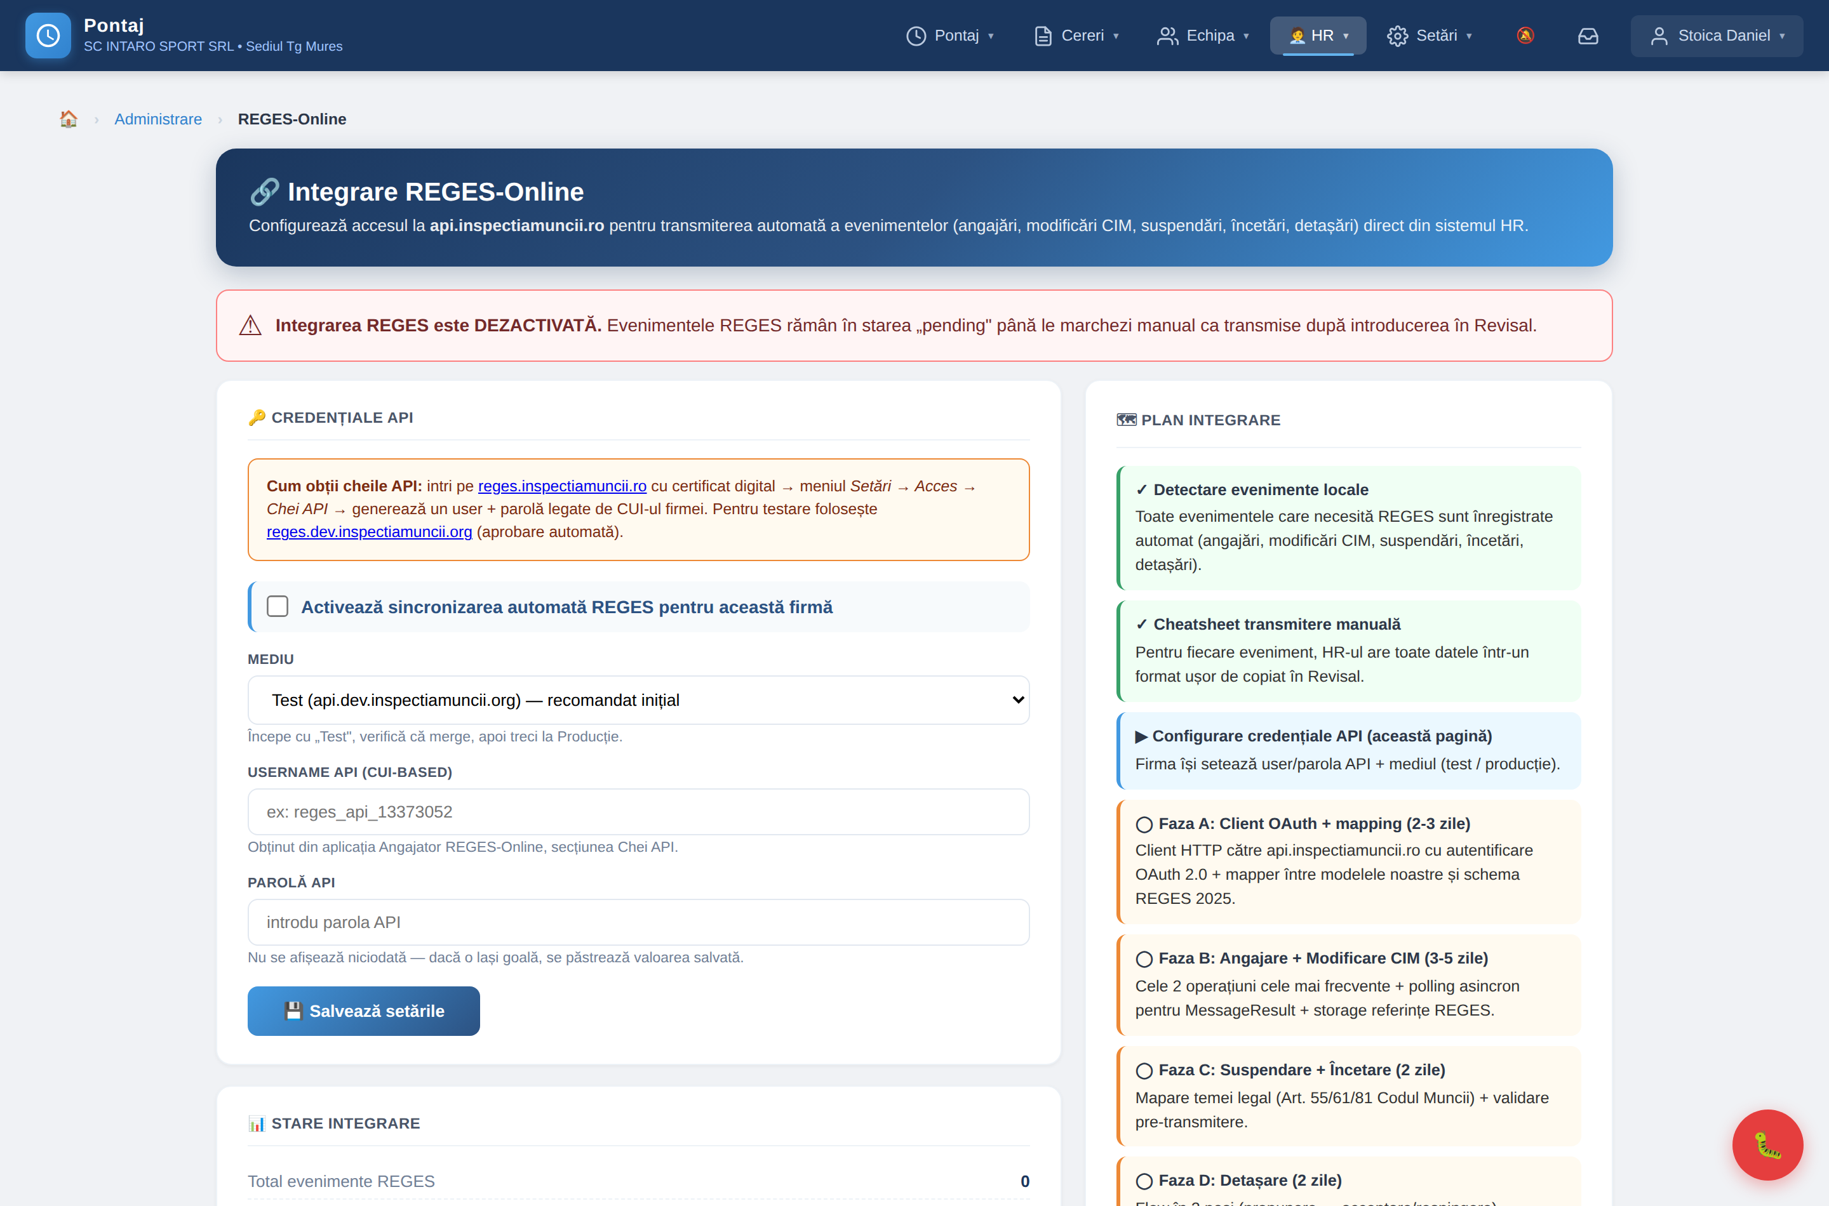
Task: Click the warning triangle in the alert
Action: click(250, 326)
